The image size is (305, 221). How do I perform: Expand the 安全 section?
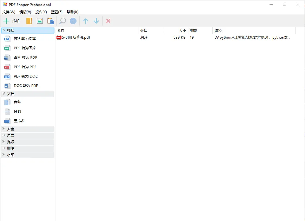tap(28, 129)
